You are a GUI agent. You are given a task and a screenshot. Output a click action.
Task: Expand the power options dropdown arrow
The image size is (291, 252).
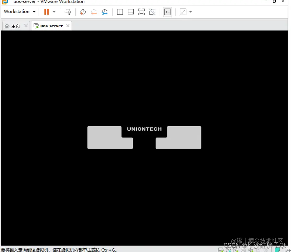coord(54,12)
